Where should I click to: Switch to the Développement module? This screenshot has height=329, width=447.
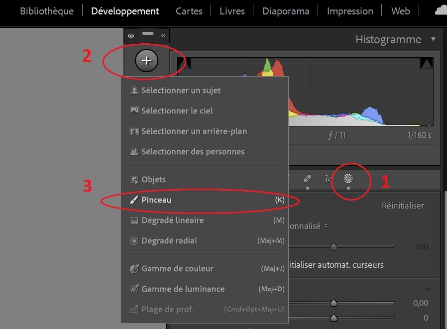(x=125, y=11)
